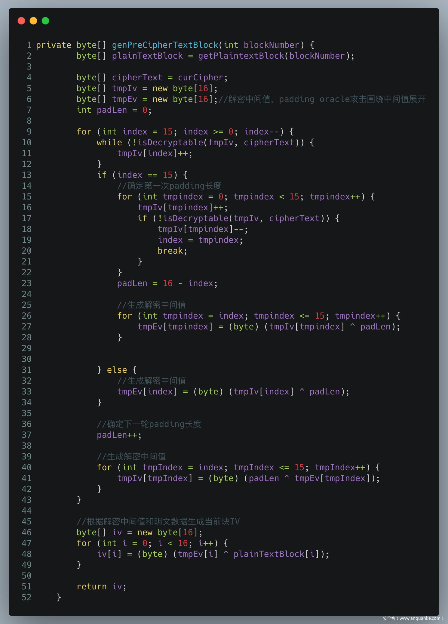Click 'tmpIv[index]++;' on line 11
The height and width of the screenshot is (624, 448).
tap(155, 153)
